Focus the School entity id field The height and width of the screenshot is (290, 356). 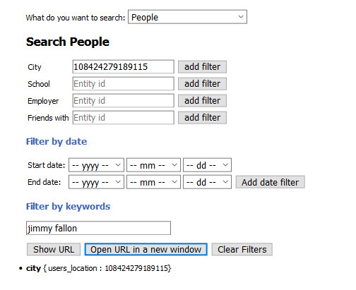coord(123,84)
